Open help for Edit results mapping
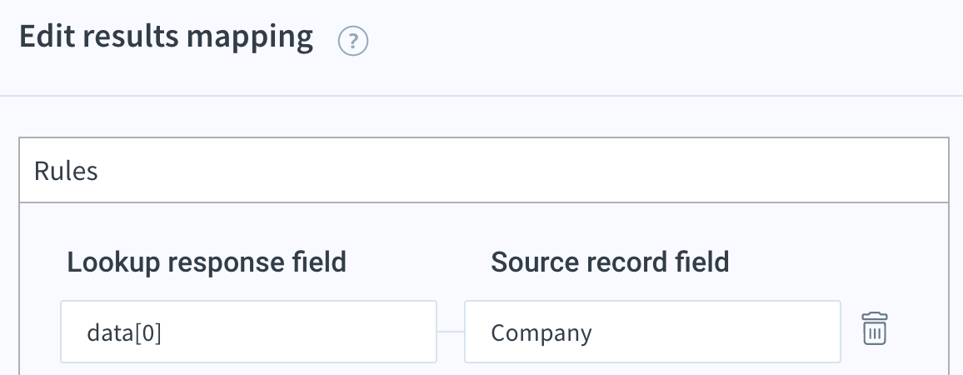This screenshot has width=963, height=375. (353, 41)
